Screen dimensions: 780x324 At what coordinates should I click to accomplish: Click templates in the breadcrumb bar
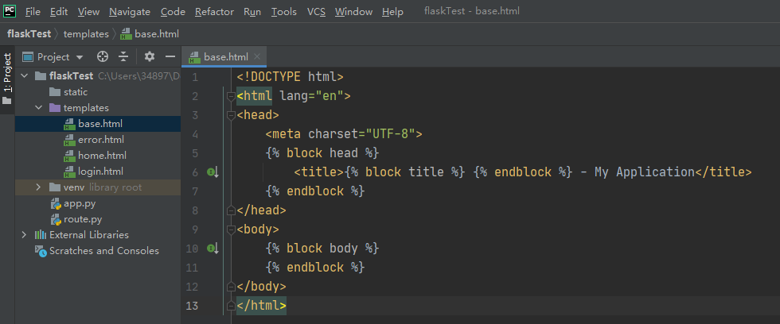tap(86, 34)
